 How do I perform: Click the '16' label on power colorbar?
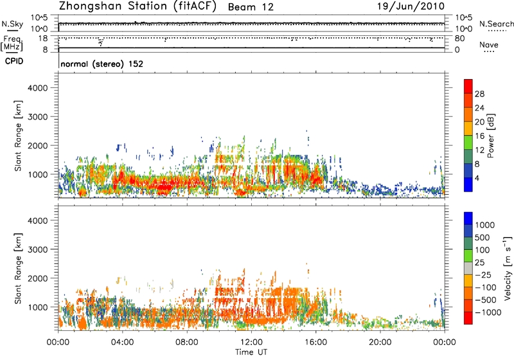pos(479,136)
